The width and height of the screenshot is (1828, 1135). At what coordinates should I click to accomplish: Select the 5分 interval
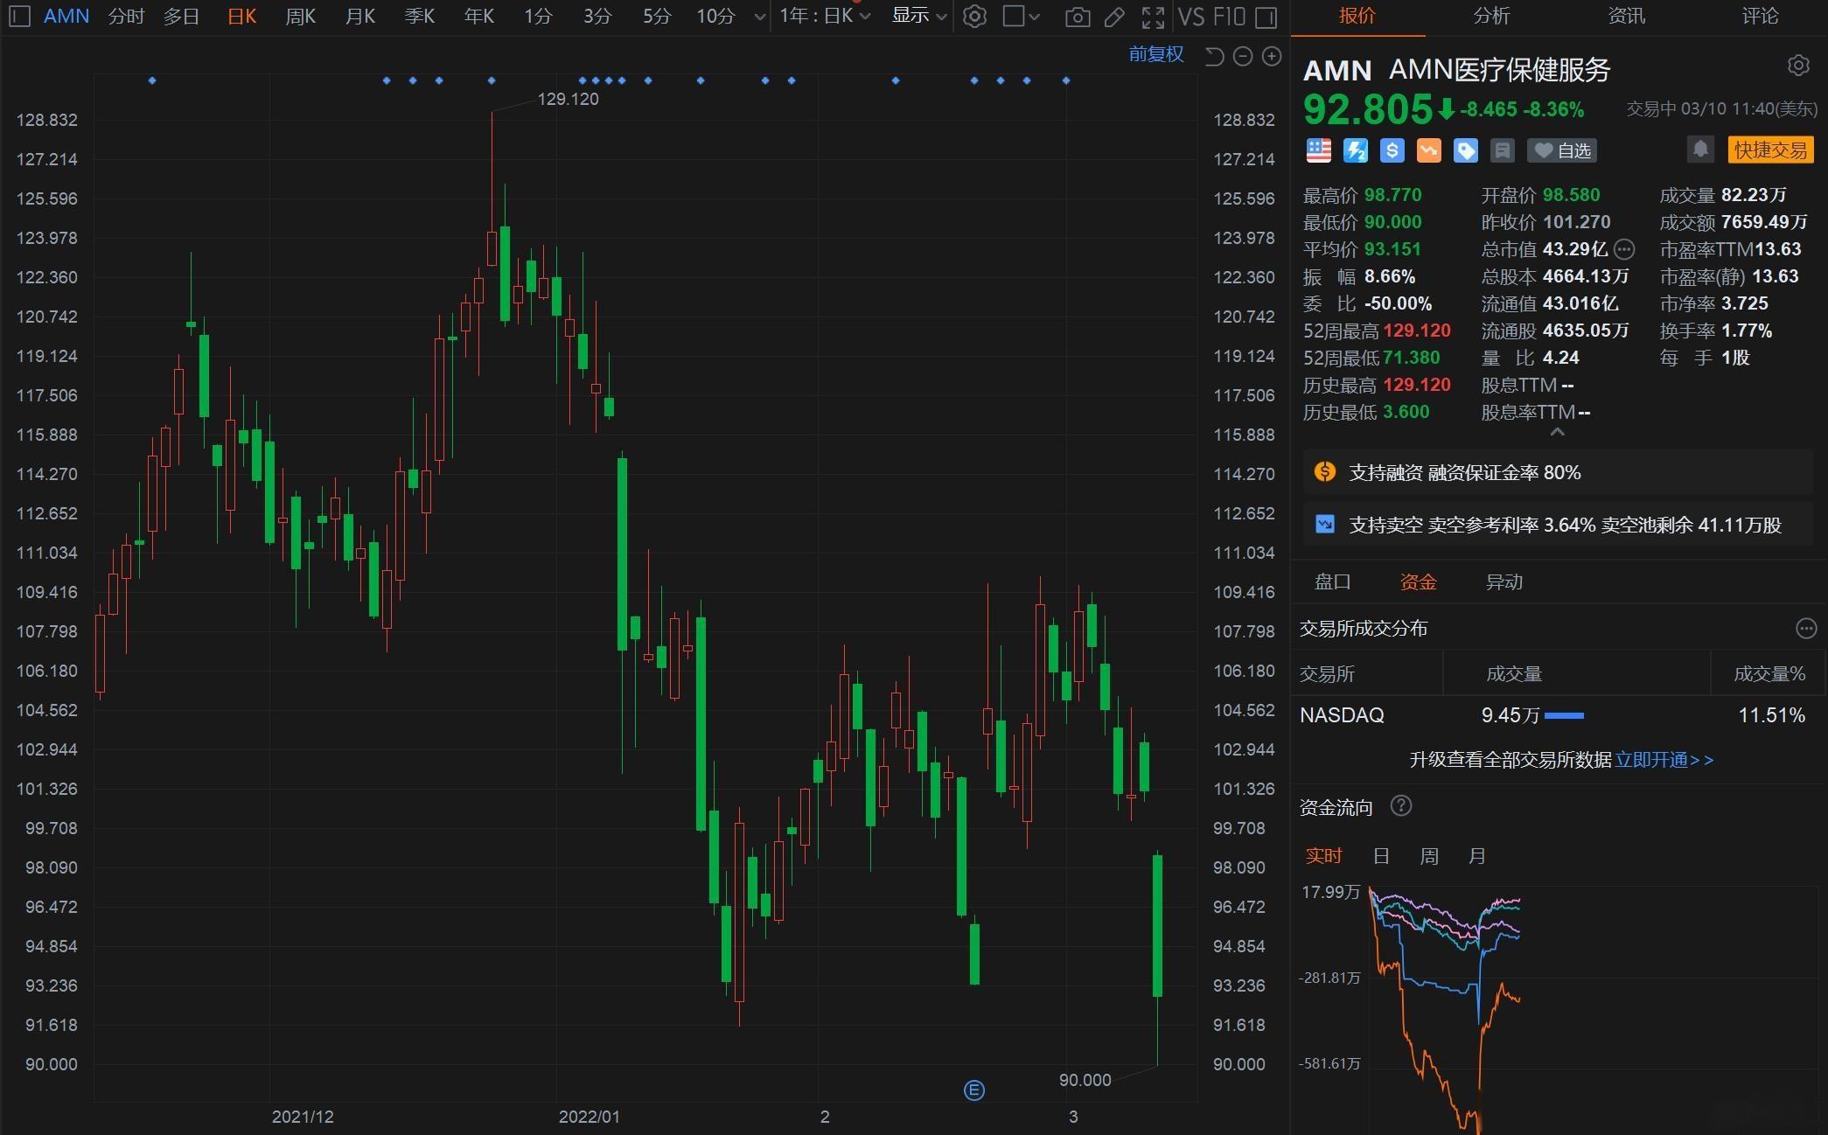coord(657,17)
